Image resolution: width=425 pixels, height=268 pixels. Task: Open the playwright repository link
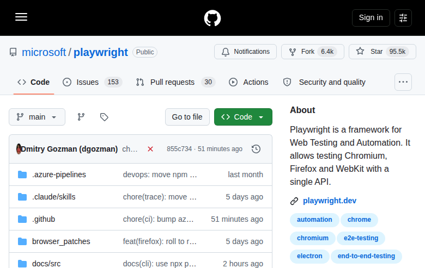101,52
